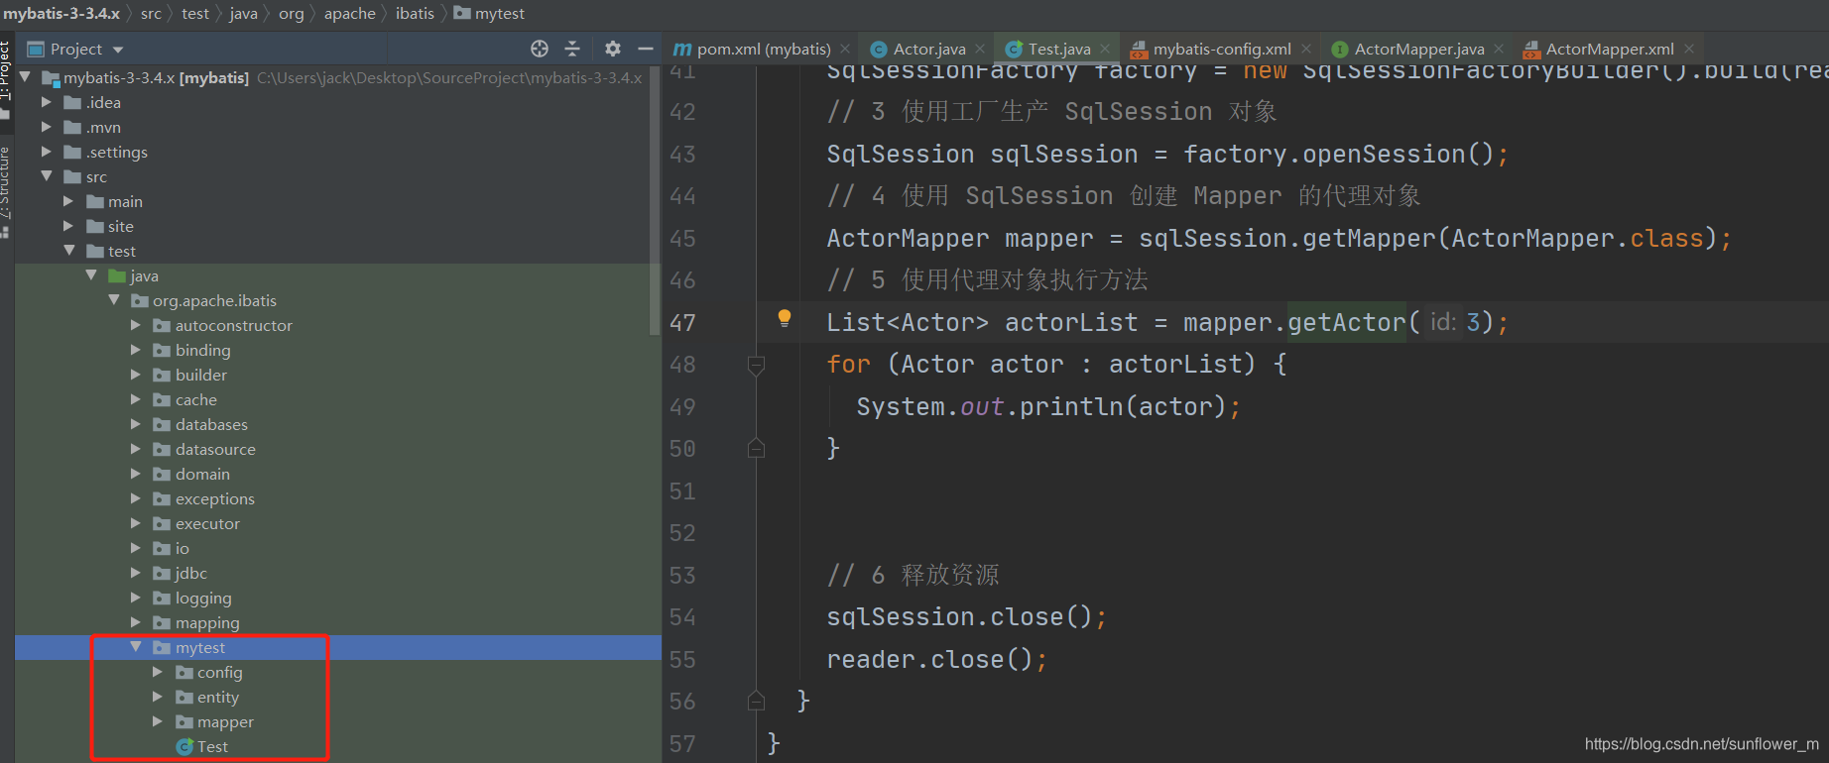The image size is (1829, 763).
Task: Expand the entity package arrow
Action: click(x=158, y=697)
